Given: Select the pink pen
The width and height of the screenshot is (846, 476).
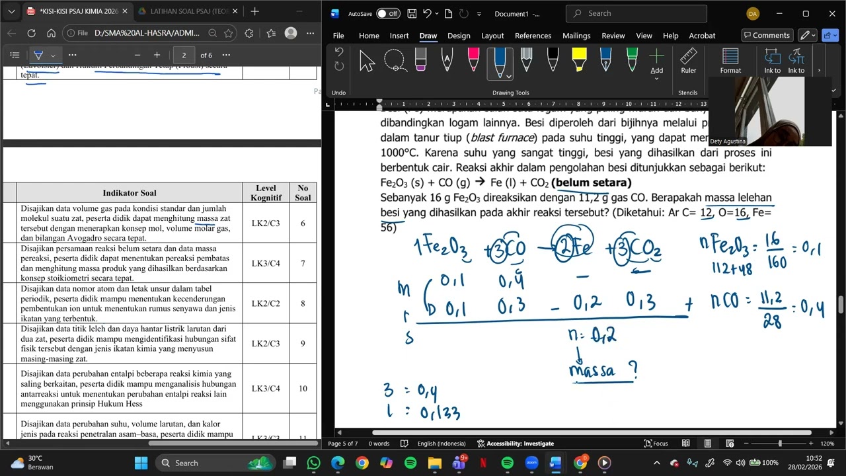Looking at the screenshot, I should (473, 61).
